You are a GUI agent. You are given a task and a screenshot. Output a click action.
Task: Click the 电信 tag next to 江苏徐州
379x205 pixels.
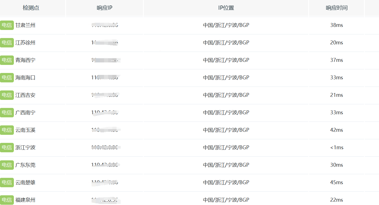[7, 43]
